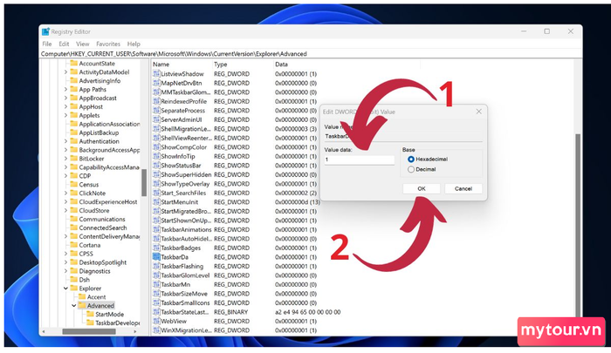Click the registry path address bar
The height and width of the screenshot is (353, 611).
pos(311,54)
